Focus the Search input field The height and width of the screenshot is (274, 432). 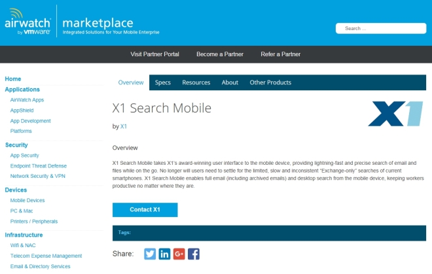[x=381, y=28]
